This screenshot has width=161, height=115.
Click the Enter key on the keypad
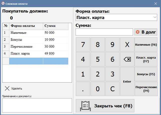(x=127, y=81)
